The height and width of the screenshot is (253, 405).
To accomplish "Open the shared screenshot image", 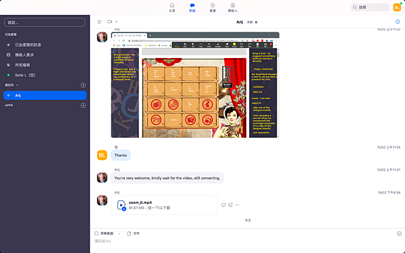I will pyautogui.click(x=195, y=85).
